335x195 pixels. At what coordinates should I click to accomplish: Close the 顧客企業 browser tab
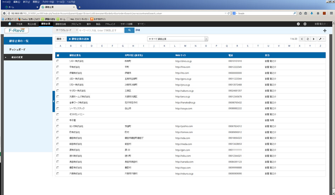click(74, 7)
